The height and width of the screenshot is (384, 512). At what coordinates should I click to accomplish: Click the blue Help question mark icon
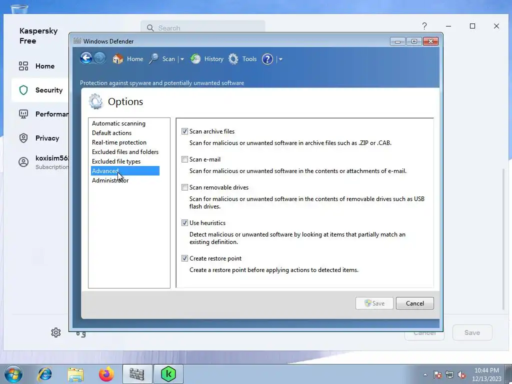[x=267, y=59]
